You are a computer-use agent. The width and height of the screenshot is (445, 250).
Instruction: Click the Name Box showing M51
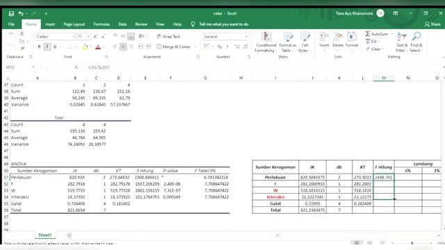point(17,67)
